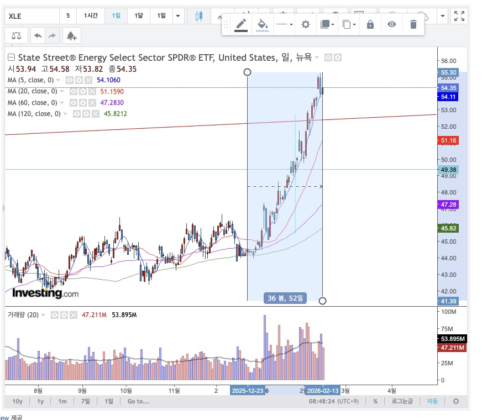Lock the selected drawing
The image size is (482, 420).
(x=370, y=24)
